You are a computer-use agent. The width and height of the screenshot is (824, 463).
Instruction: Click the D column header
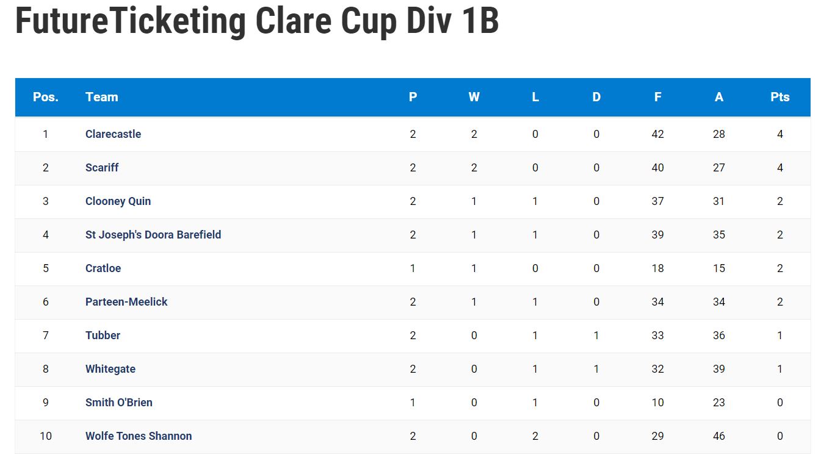[596, 97]
